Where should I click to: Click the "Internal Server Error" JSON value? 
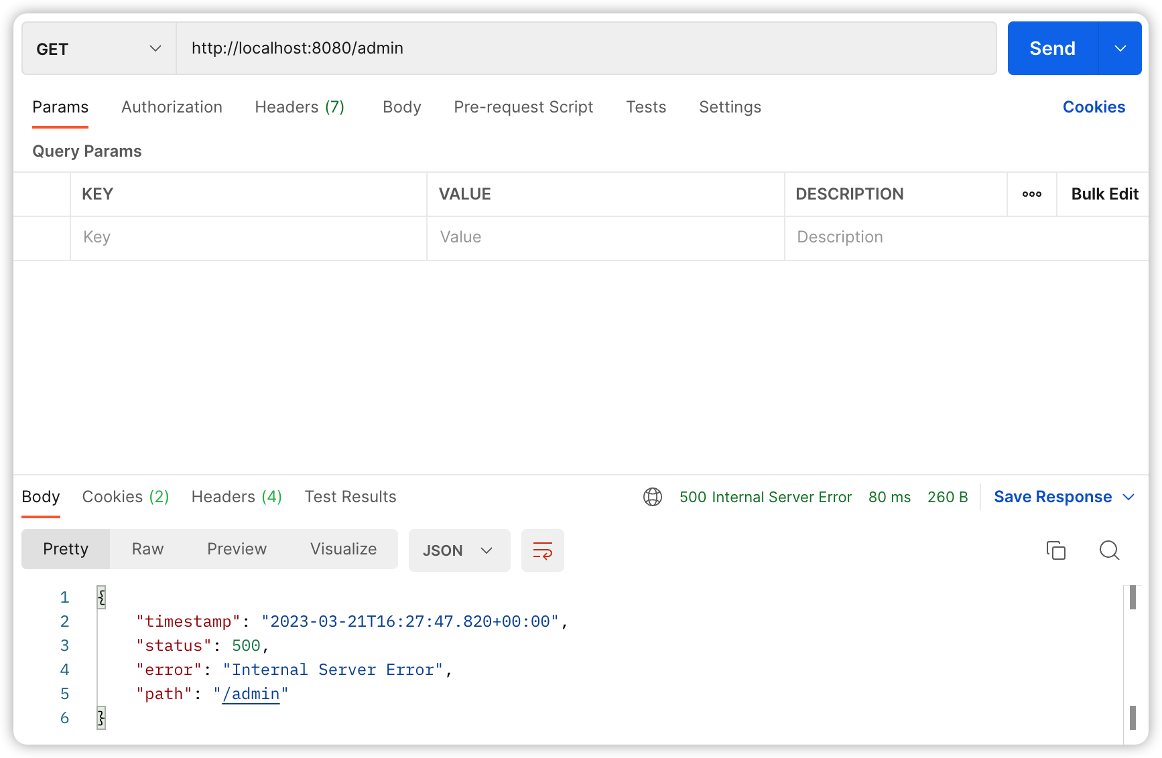[333, 670]
